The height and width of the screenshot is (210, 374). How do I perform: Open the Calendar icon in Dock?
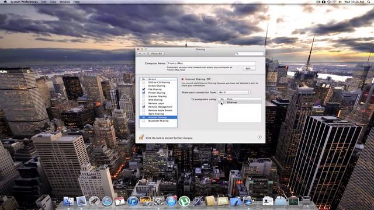120,201
